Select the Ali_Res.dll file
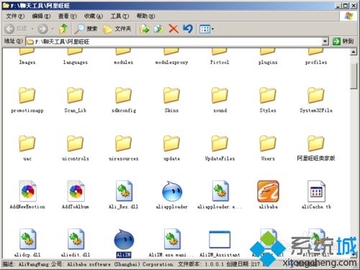This screenshot has height=270, width=360. pyautogui.click(x=123, y=195)
